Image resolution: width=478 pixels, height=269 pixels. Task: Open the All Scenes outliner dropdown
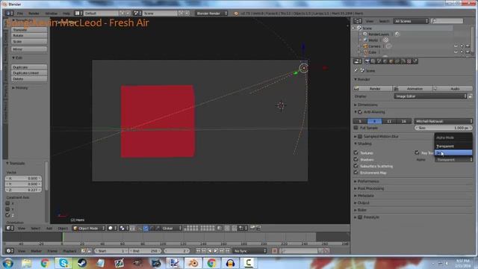411,21
